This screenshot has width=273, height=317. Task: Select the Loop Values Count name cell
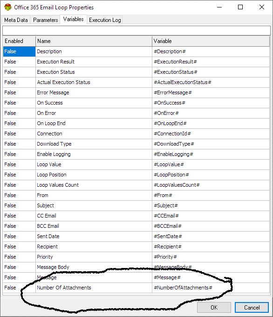click(x=94, y=185)
